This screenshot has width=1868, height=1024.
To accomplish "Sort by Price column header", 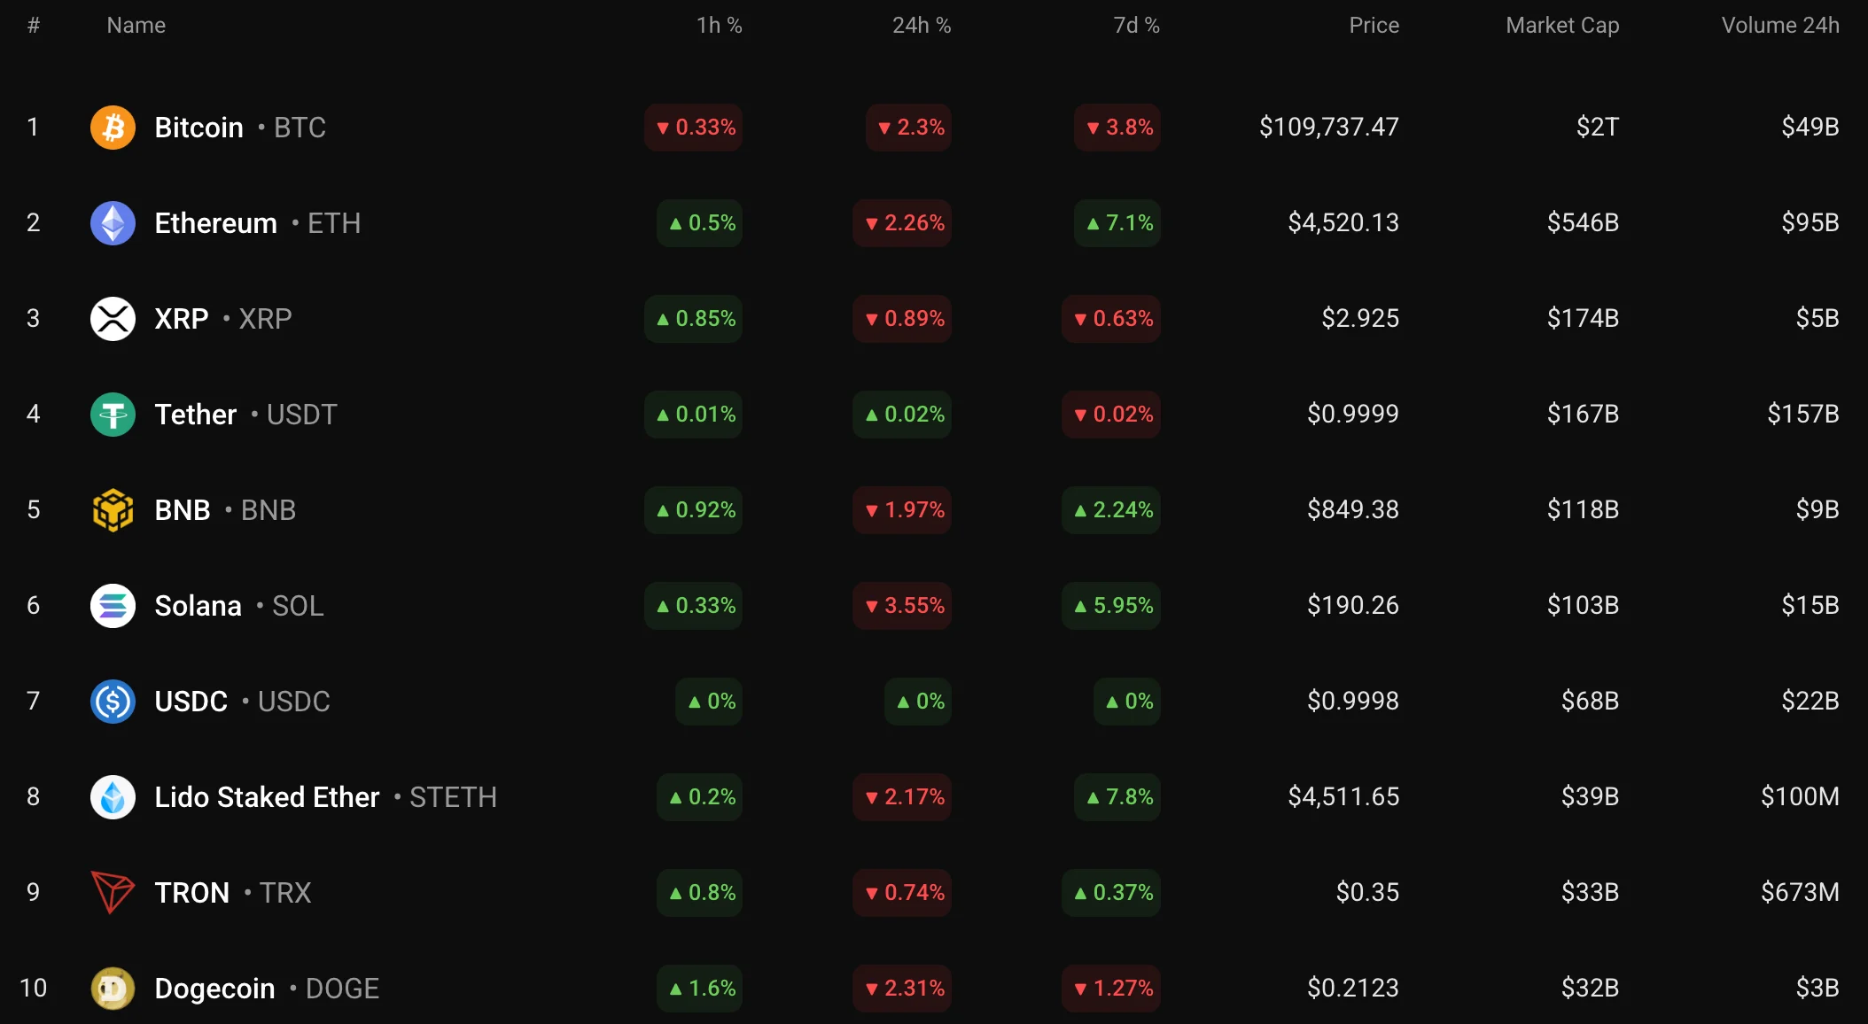I will tap(1374, 26).
